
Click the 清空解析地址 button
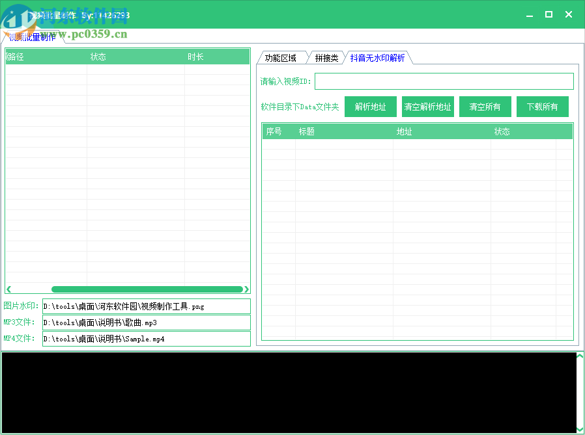427,107
